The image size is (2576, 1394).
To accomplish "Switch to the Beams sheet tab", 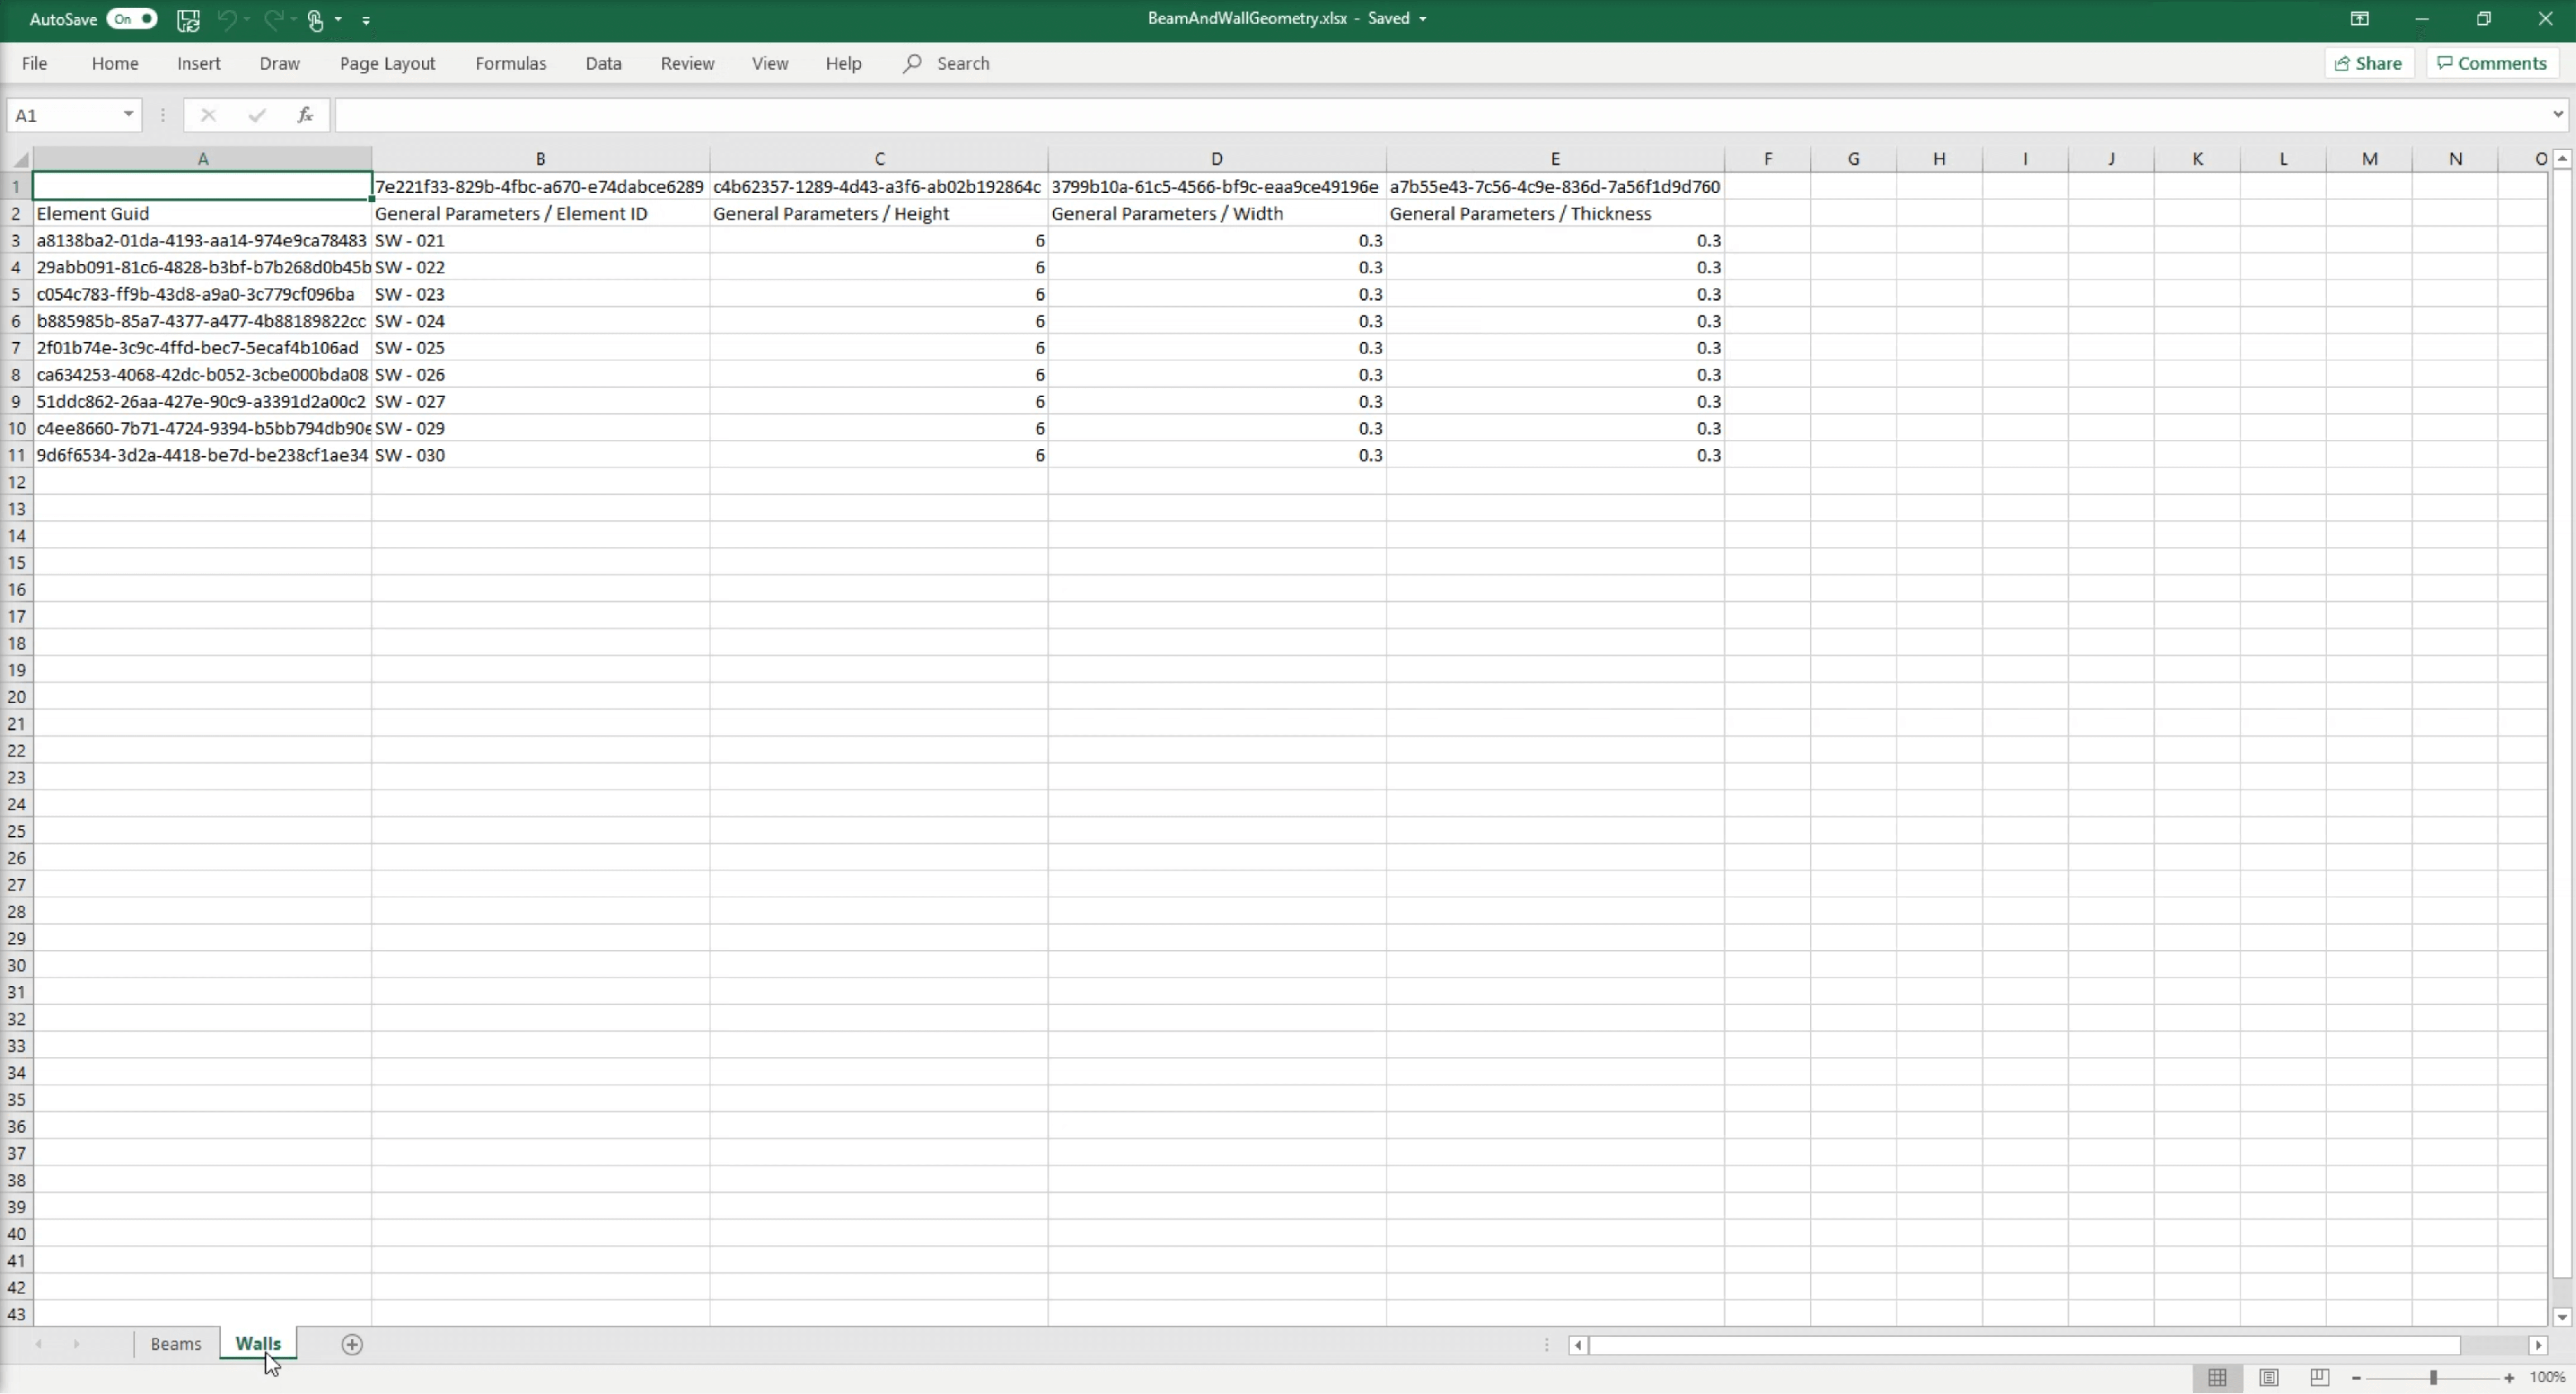I will 175,1343.
